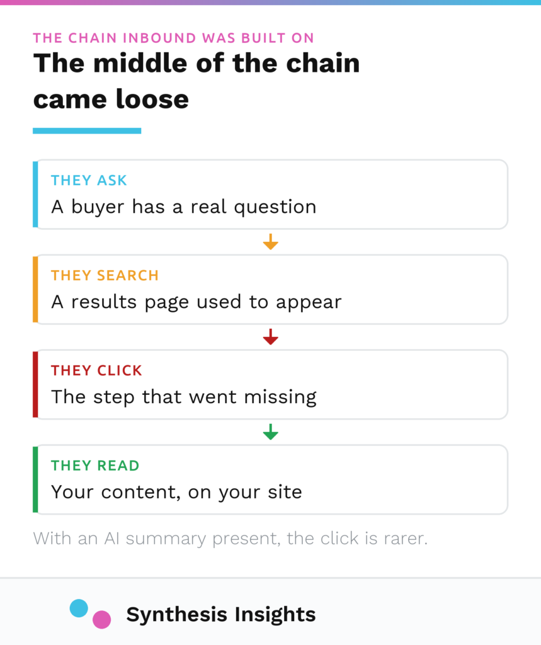The height and width of the screenshot is (645, 541).
Task: Select 'Your content, on your site' text
Action: click(x=176, y=493)
